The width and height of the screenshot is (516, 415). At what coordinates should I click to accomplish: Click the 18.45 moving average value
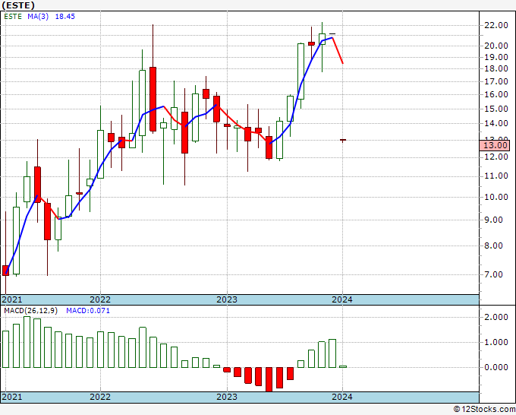coord(64,17)
